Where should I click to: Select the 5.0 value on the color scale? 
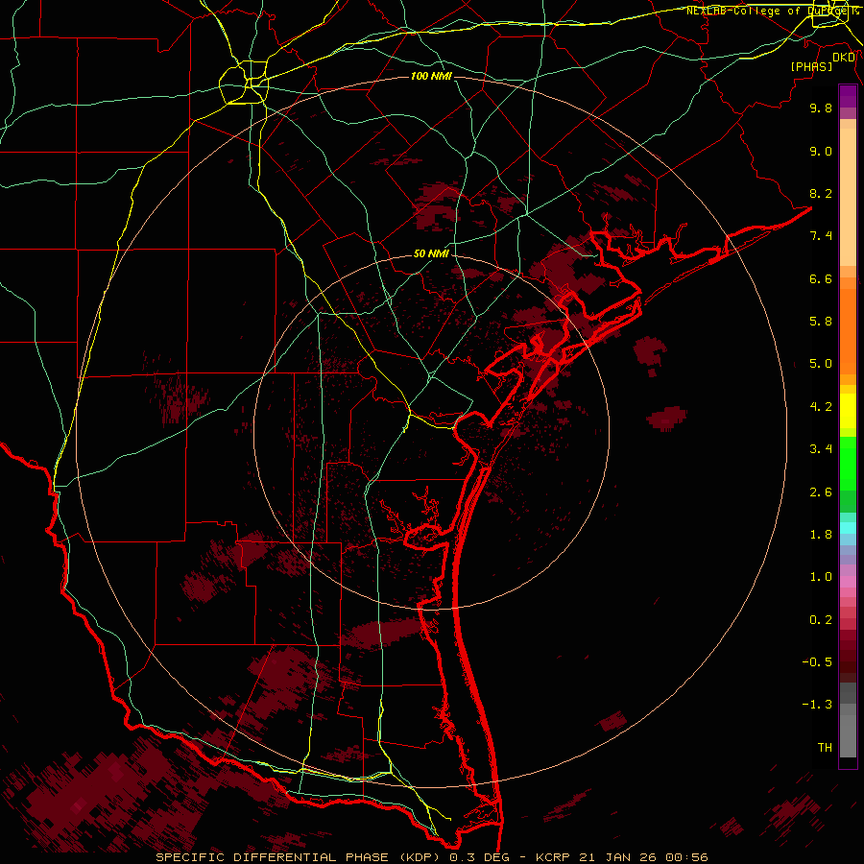(821, 364)
